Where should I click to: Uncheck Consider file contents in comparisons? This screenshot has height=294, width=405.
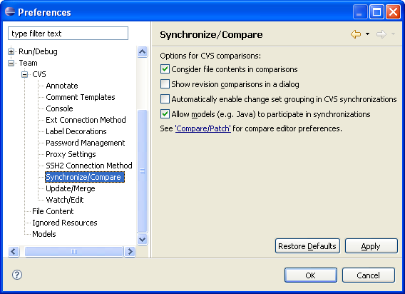point(165,69)
